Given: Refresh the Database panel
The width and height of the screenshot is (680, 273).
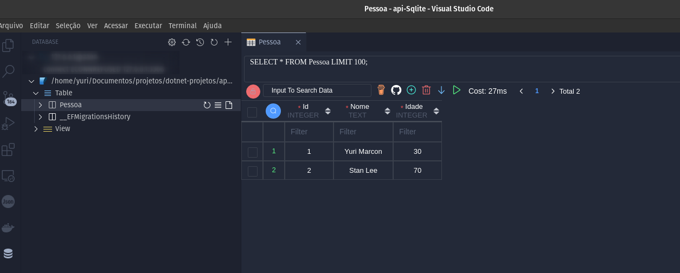Looking at the screenshot, I should [214, 42].
